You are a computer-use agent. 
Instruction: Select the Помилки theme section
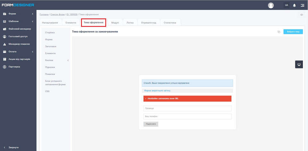pyautogui.click(x=50, y=74)
